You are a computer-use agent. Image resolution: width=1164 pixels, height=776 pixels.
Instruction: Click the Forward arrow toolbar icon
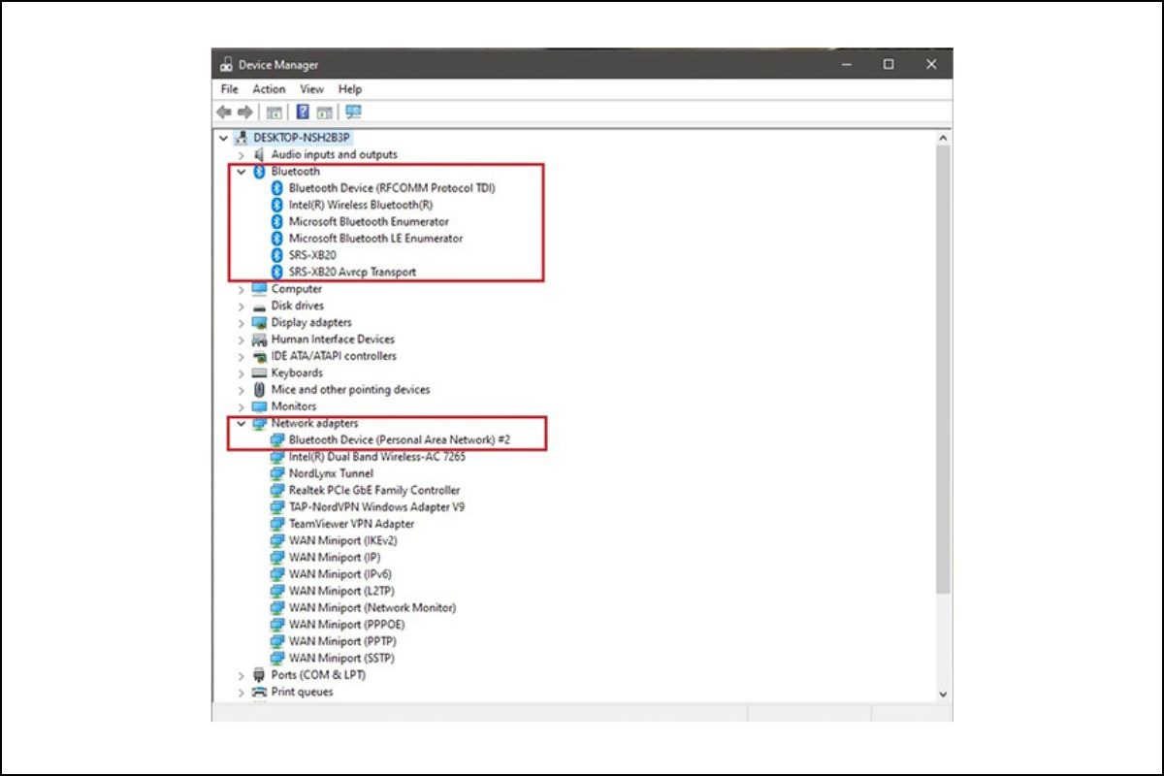click(245, 113)
